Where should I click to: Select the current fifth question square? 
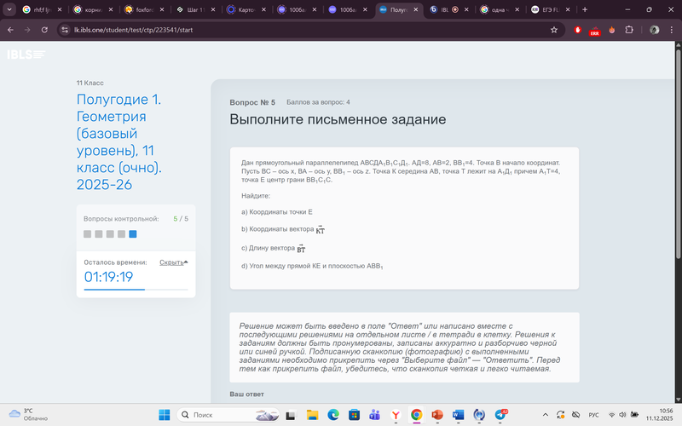pyautogui.click(x=132, y=233)
